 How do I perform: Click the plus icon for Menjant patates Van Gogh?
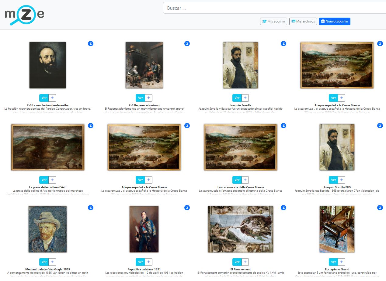pyautogui.click(x=52, y=262)
